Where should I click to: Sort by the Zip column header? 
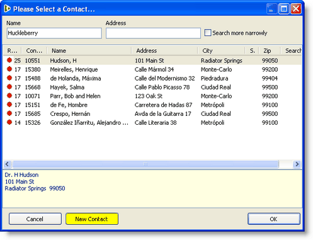[x=270, y=50]
